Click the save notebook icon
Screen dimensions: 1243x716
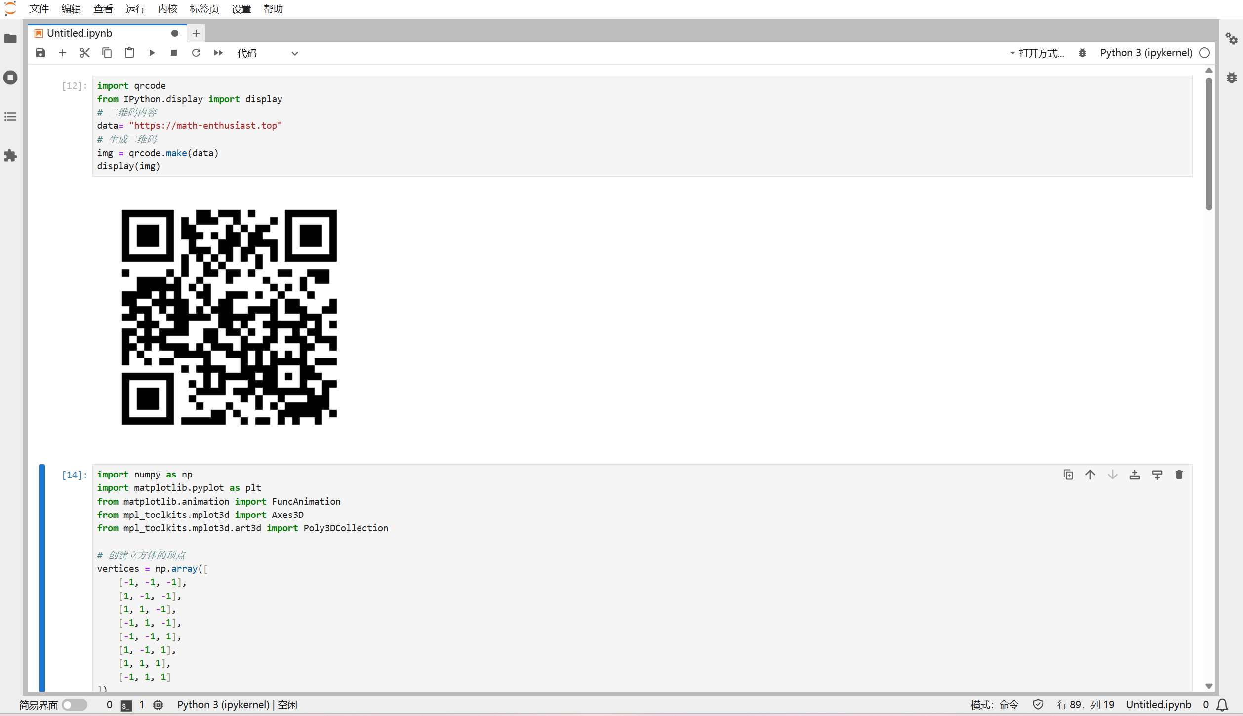40,53
